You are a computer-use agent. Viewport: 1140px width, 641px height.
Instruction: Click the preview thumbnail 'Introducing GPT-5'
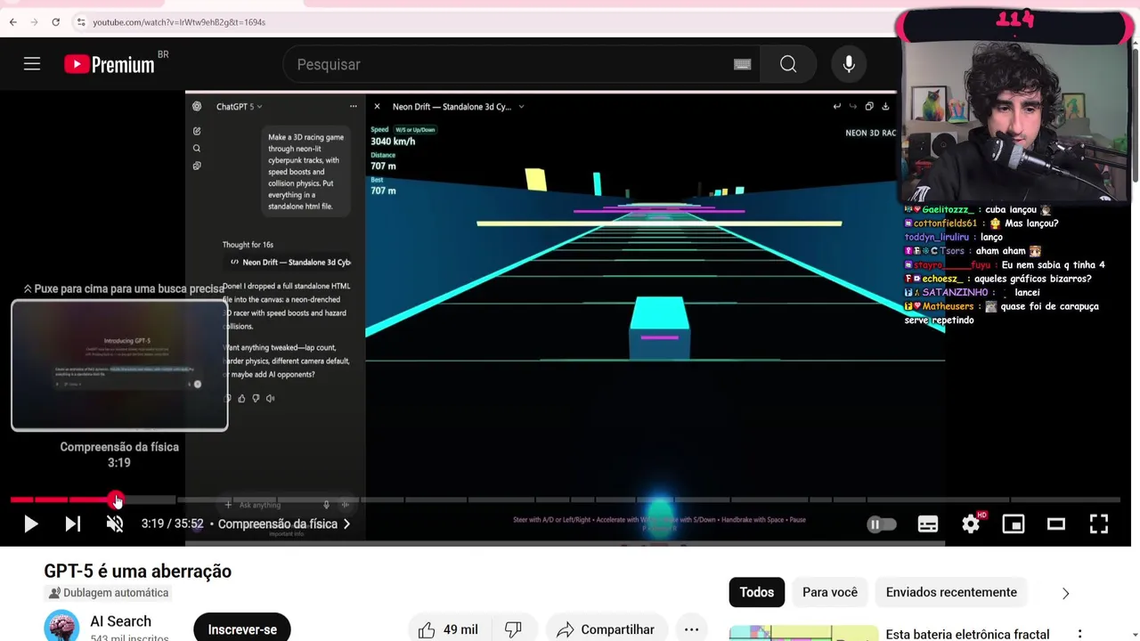(119, 365)
